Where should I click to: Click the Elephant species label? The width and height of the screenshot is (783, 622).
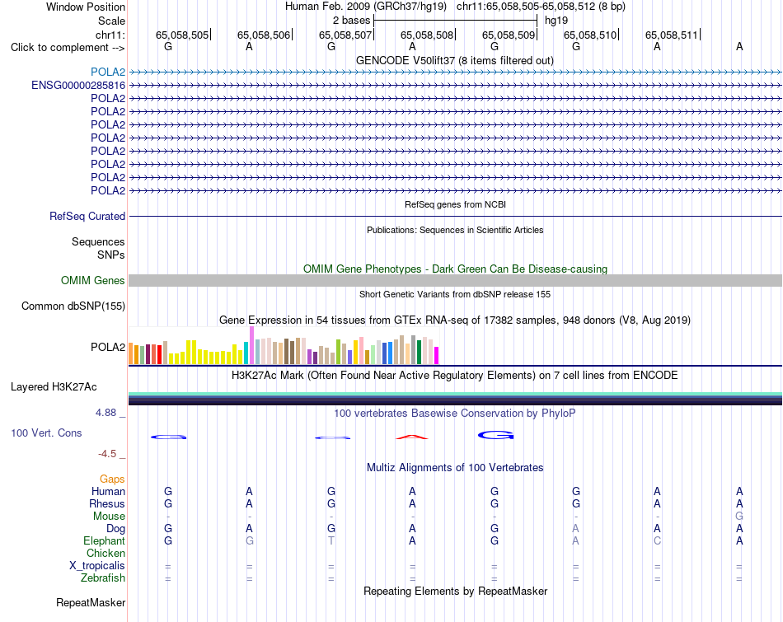(x=104, y=540)
